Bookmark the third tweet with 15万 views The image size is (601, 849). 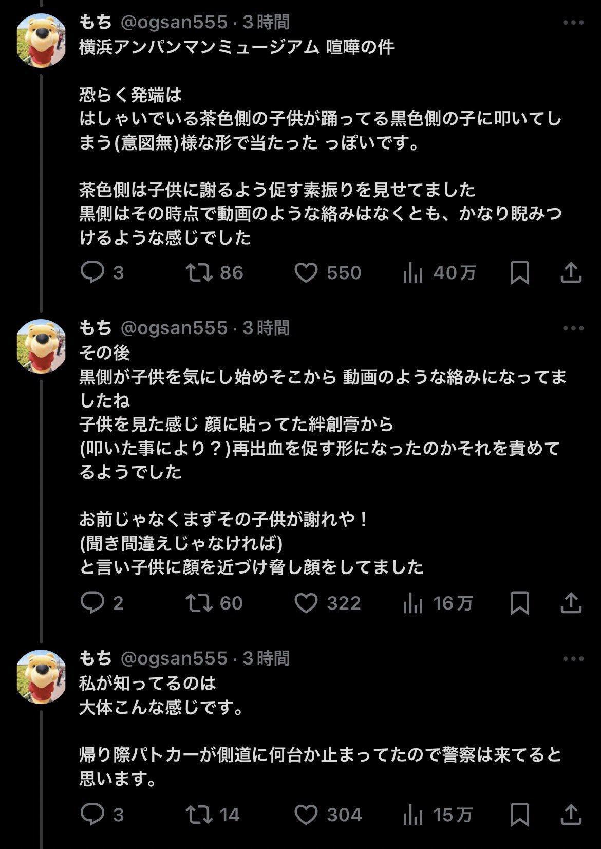pos(519,815)
